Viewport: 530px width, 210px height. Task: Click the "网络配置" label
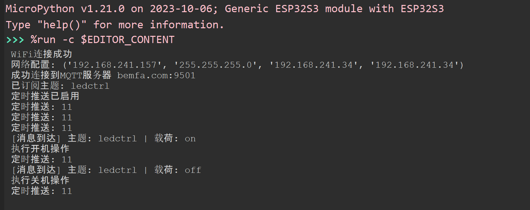(x=30, y=65)
